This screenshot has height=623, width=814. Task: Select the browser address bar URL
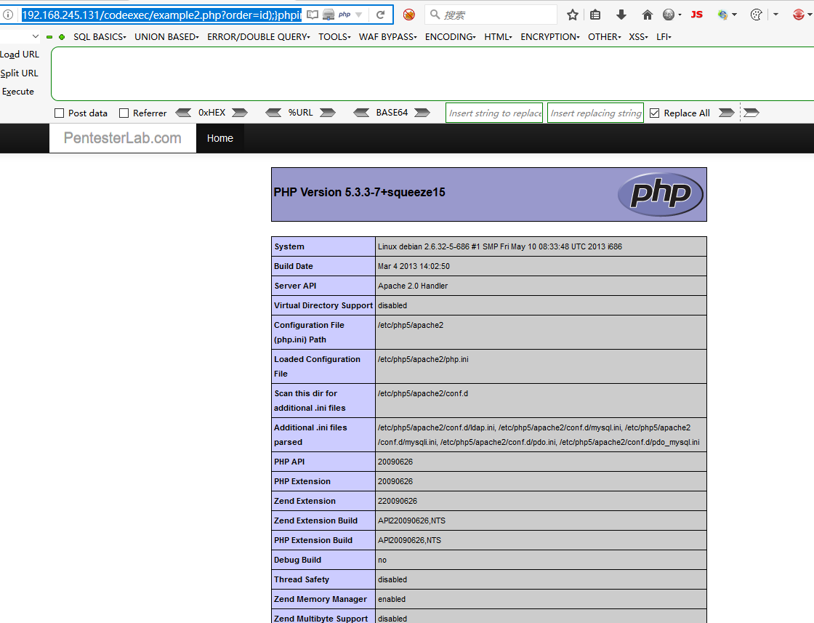click(161, 15)
